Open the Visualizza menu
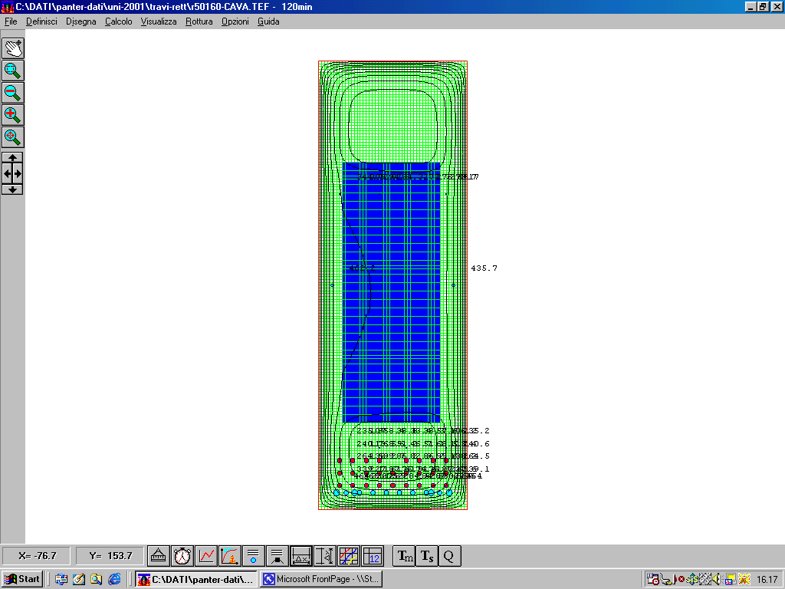Image resolution: width=785 pixels, height=589 pixels. point(158,21)
